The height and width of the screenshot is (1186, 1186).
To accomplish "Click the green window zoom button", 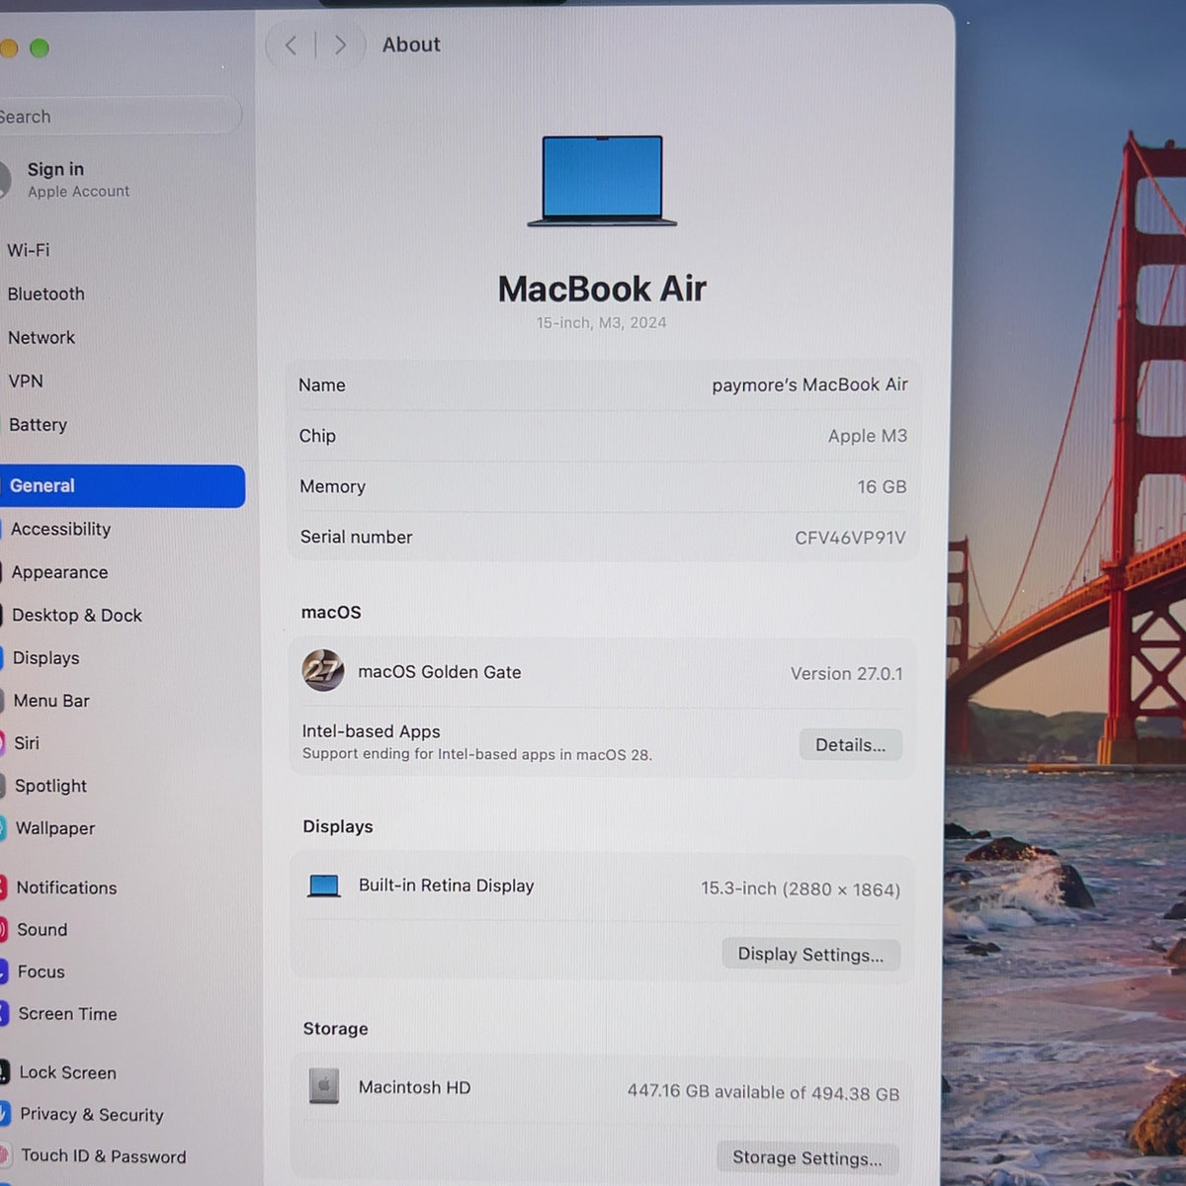I will [40, 47].
